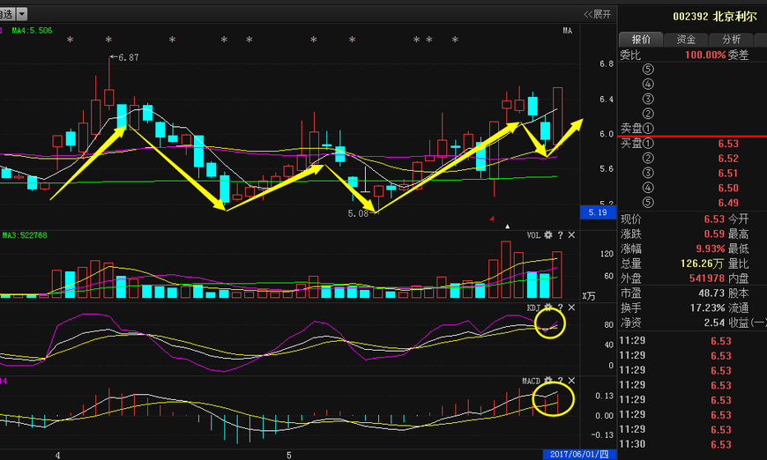
Task: Click the X万 volume unit label
Action: coord(588,296)
